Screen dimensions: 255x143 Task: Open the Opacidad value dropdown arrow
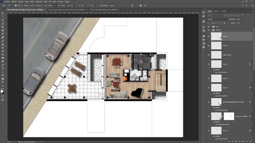click(x=242, y=19)
